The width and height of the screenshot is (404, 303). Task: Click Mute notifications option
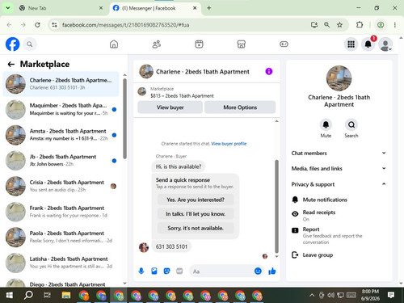pos(339,200)
